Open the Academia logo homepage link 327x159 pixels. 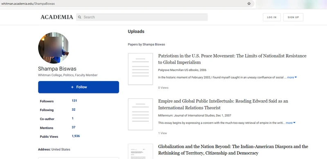click(x=57, y=17)
